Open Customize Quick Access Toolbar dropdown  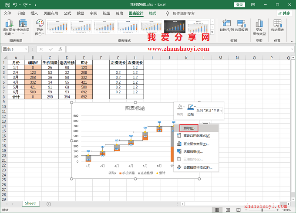tap(36, 5)
